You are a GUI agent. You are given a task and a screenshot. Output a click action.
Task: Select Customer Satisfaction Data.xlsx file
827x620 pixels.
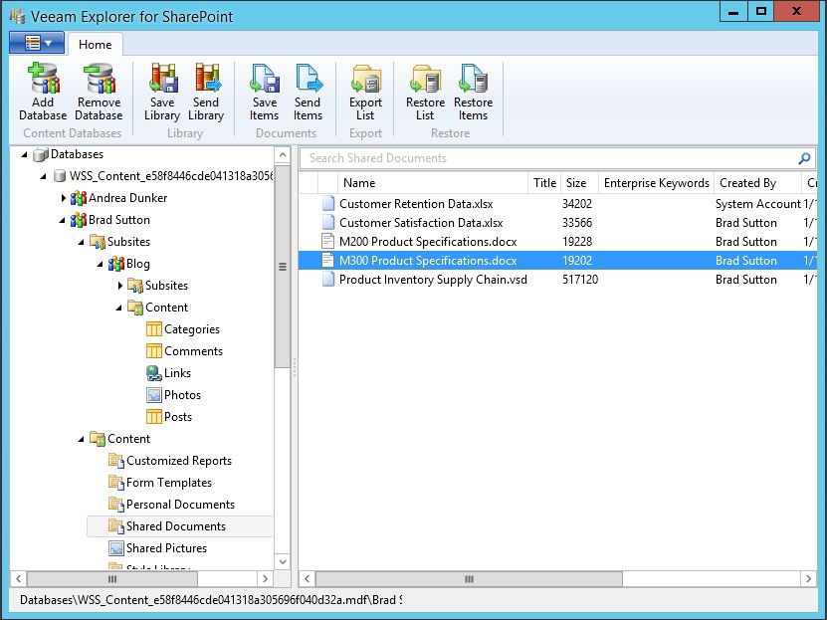[557, 223]
